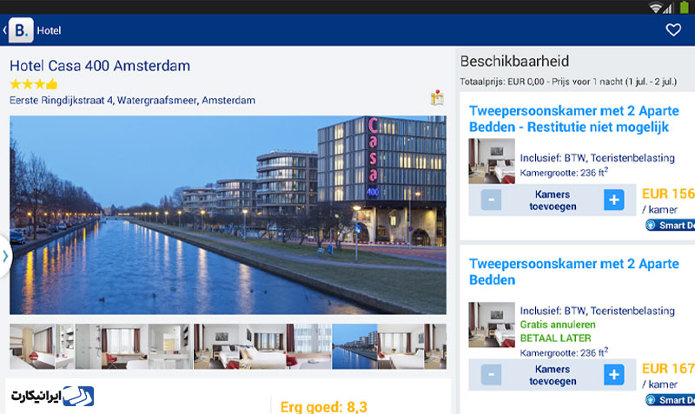Tap the EUR 167 price

[x=668, y=369]
